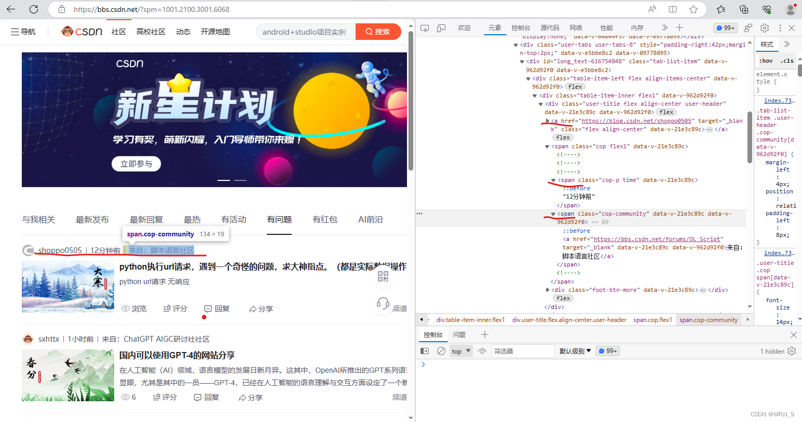Add page to favorites with star icon
802x422 pixels.
[x=694, y=9]
